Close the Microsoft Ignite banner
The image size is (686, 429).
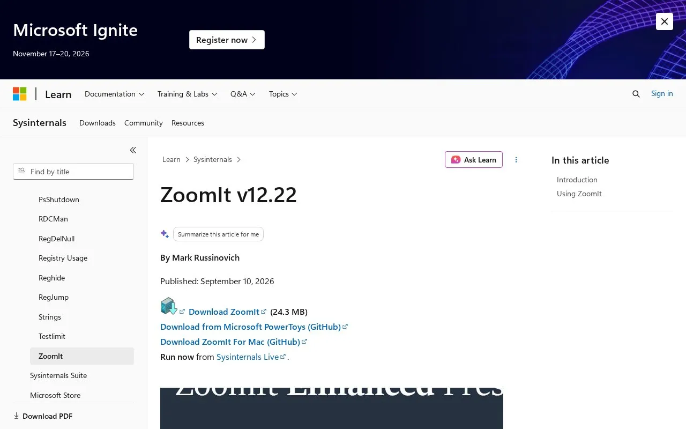(x=665, y=21)
